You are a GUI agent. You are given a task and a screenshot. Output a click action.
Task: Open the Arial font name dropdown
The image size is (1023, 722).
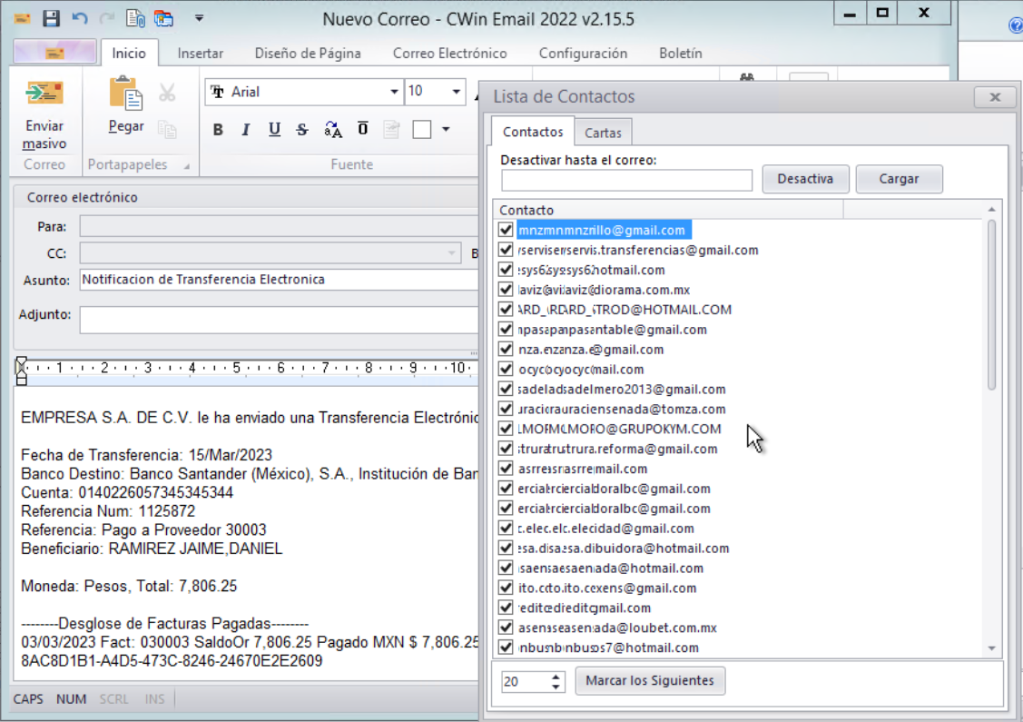[x=394, y=92]
